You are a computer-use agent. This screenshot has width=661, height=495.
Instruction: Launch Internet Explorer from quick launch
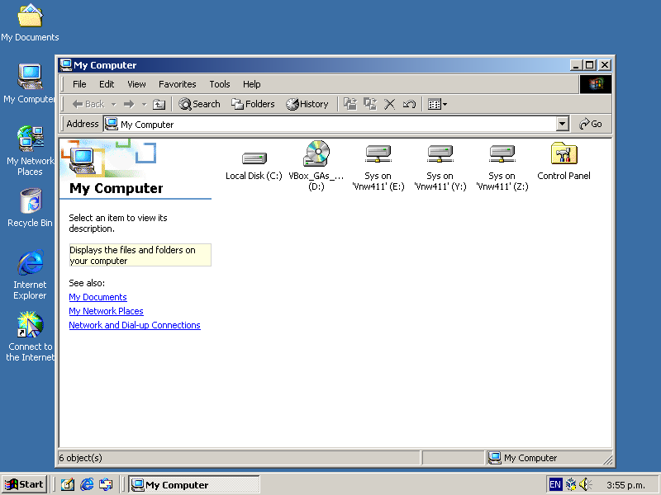coord(87,484)
